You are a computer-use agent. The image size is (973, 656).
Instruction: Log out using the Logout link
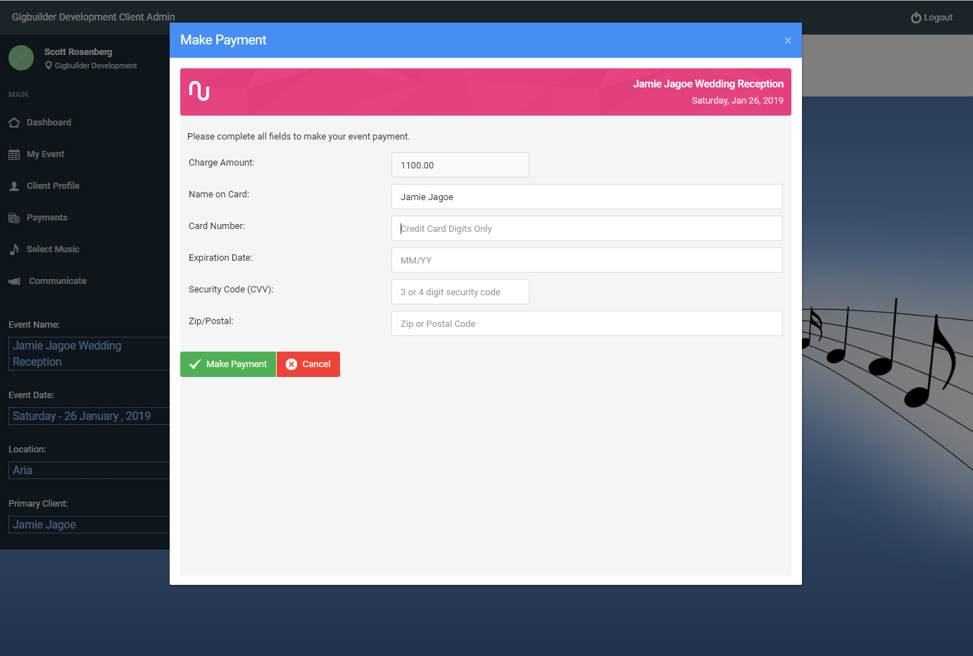tap(931, 18)
